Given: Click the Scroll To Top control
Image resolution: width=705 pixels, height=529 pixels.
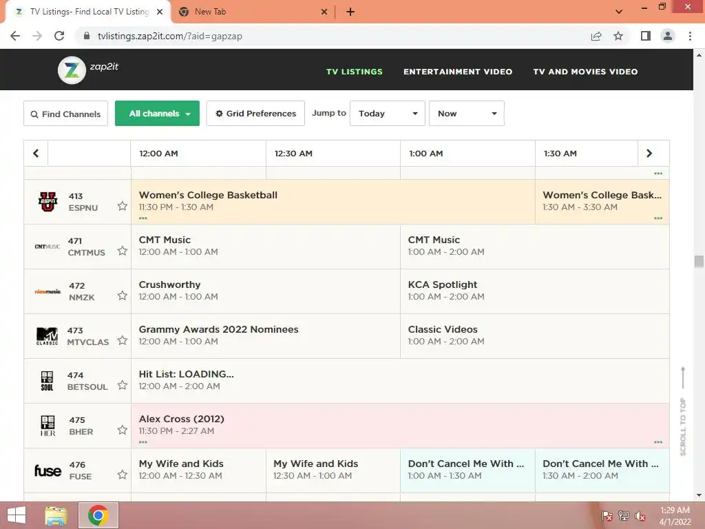Looking at the screenshot, I should (x=682, y=411).
